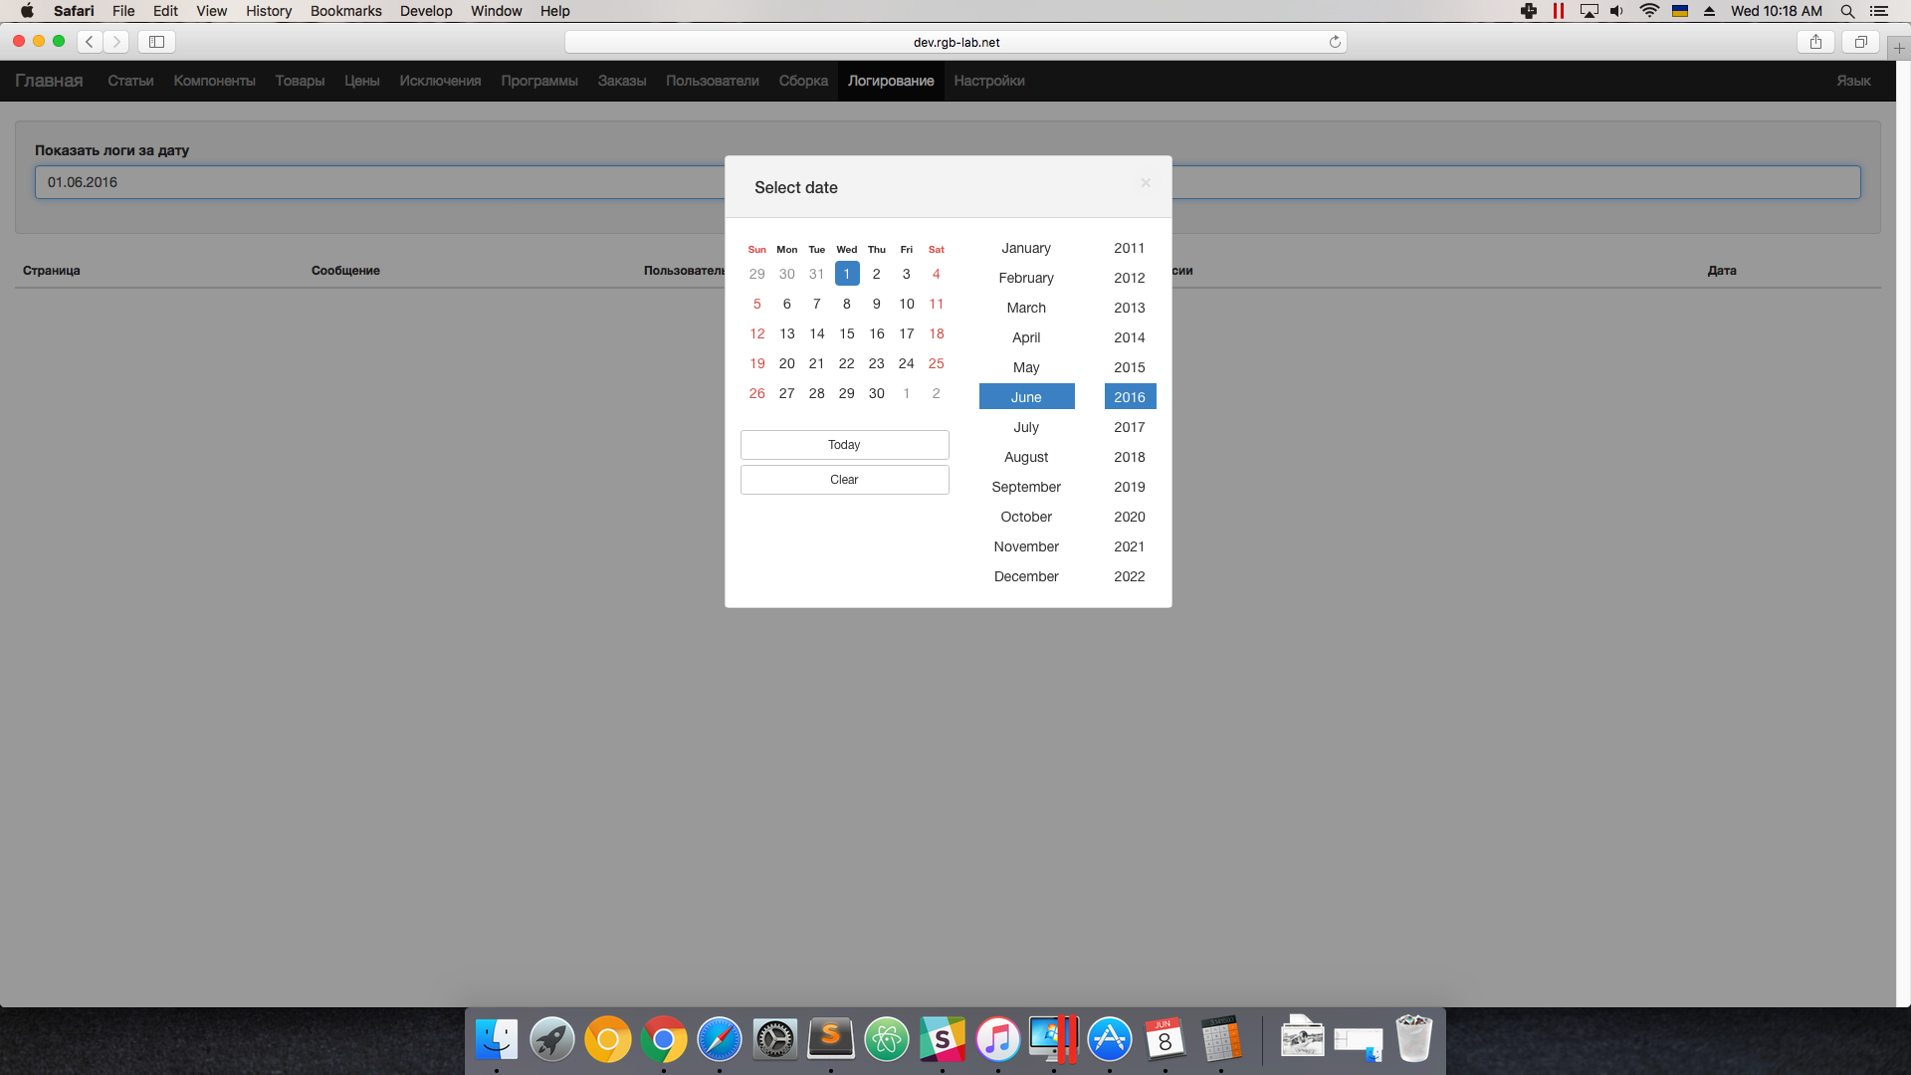Viewport: 1911px width, 1075px height.
Task: Toggle the Safari sidebar icon
Action: tap(156, 42)
